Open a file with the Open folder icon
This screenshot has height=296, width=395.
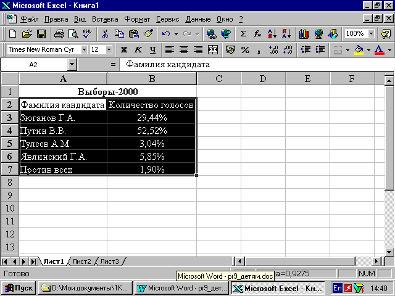pyautogui.click(x=27, y=33)
